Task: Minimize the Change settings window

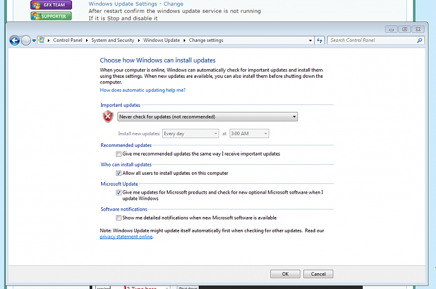Action: (x=391, y=29)
